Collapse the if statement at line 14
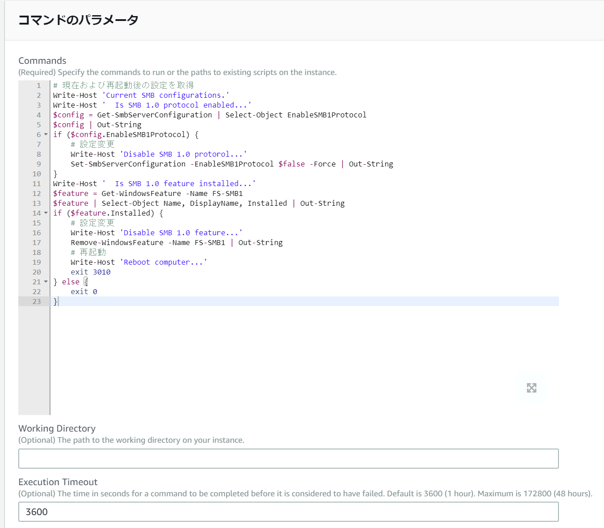Screen dimensions: 604x528 [x=46, y=213]
